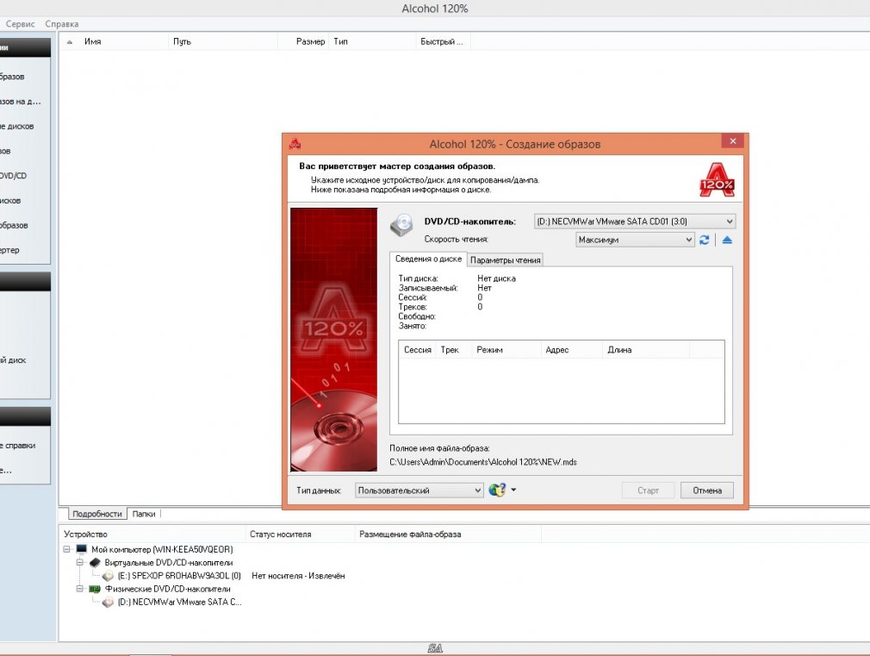Click the Быстрый column header
Viewport: 870px width, 656px height.
pos(443,41)
